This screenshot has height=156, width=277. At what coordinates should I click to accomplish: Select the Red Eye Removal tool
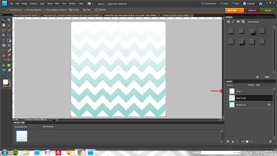[x=4, y=50]
